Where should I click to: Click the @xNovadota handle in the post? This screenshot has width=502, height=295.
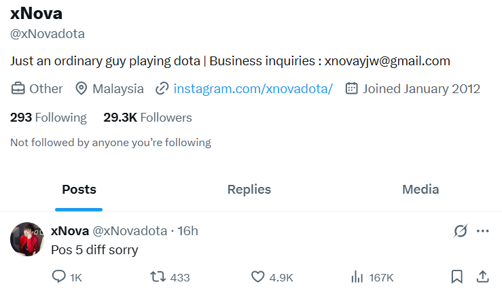(130, 231)
